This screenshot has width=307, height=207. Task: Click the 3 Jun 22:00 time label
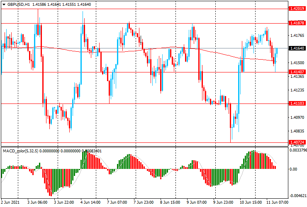[x=64, y=202]
